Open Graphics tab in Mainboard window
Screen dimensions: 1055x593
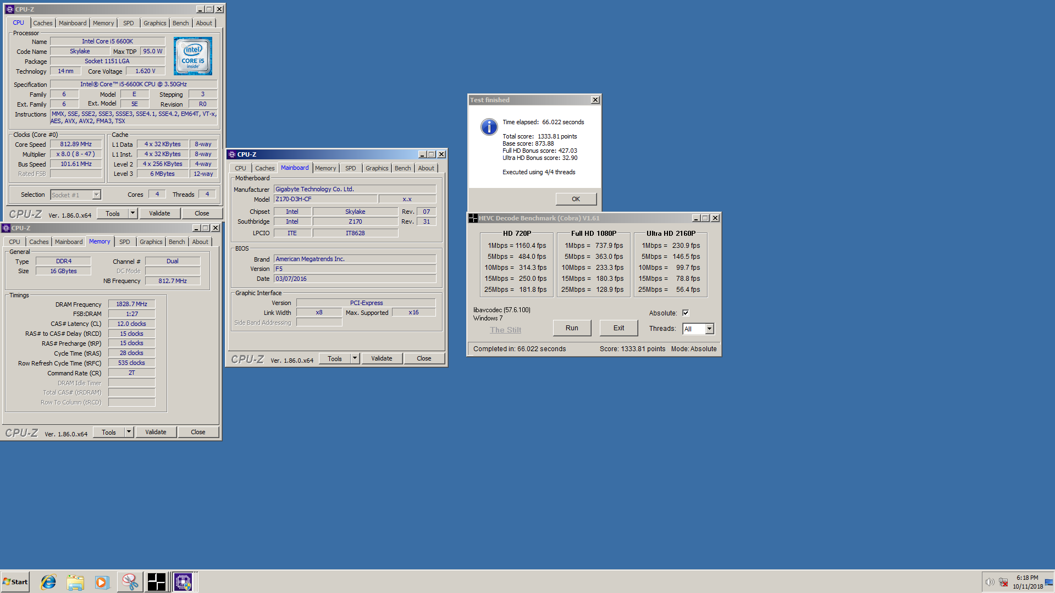click(x=377, y=168)
